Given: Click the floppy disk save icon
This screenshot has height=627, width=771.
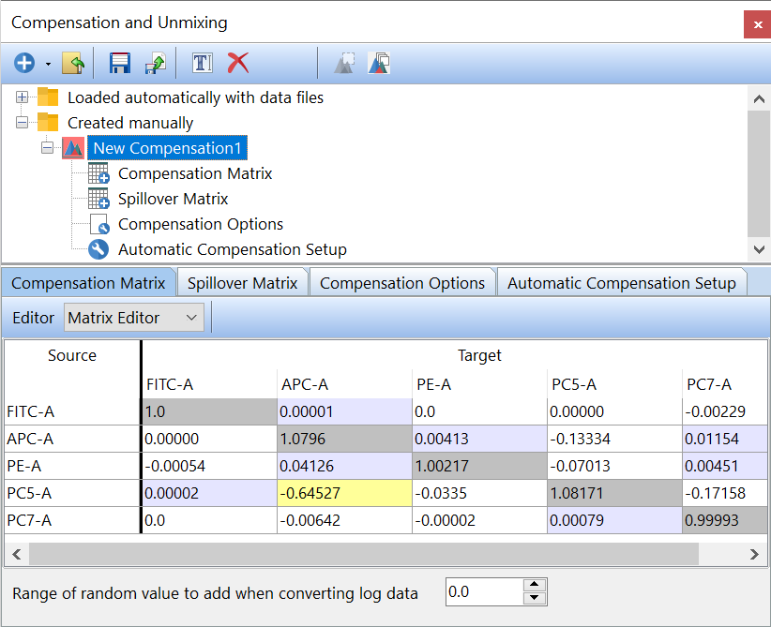Looking at the screenshot, I should 120,64.
